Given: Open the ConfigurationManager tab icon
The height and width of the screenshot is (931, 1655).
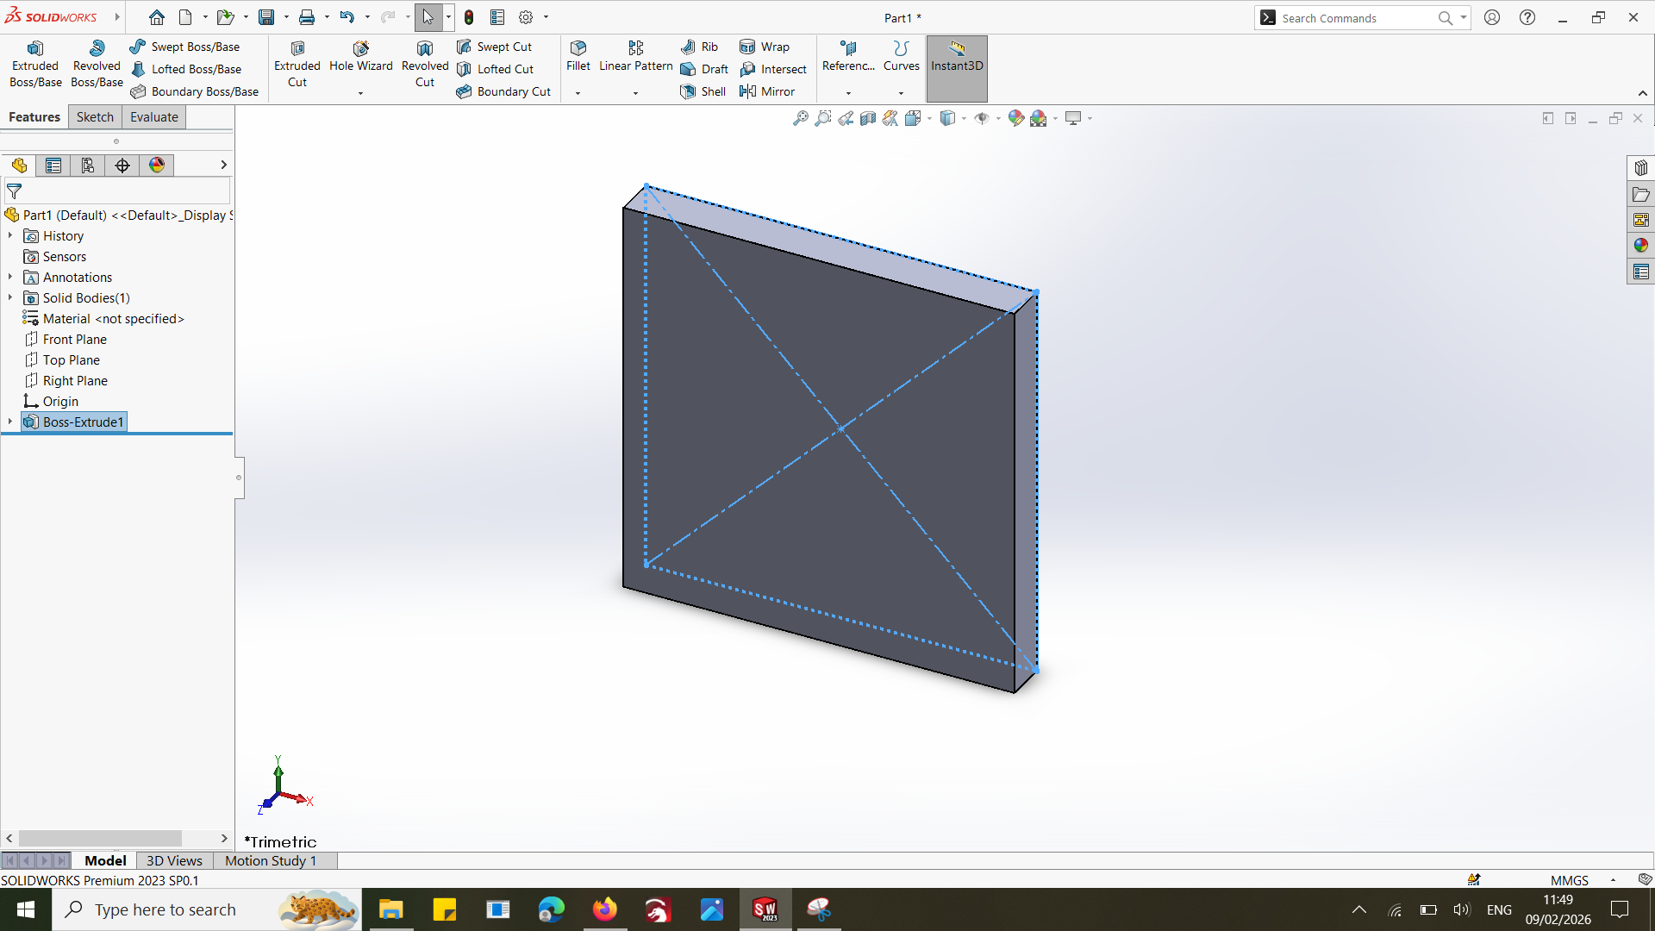Looking at the screenshot, I should pyautogui.click(x=88, y=166).
